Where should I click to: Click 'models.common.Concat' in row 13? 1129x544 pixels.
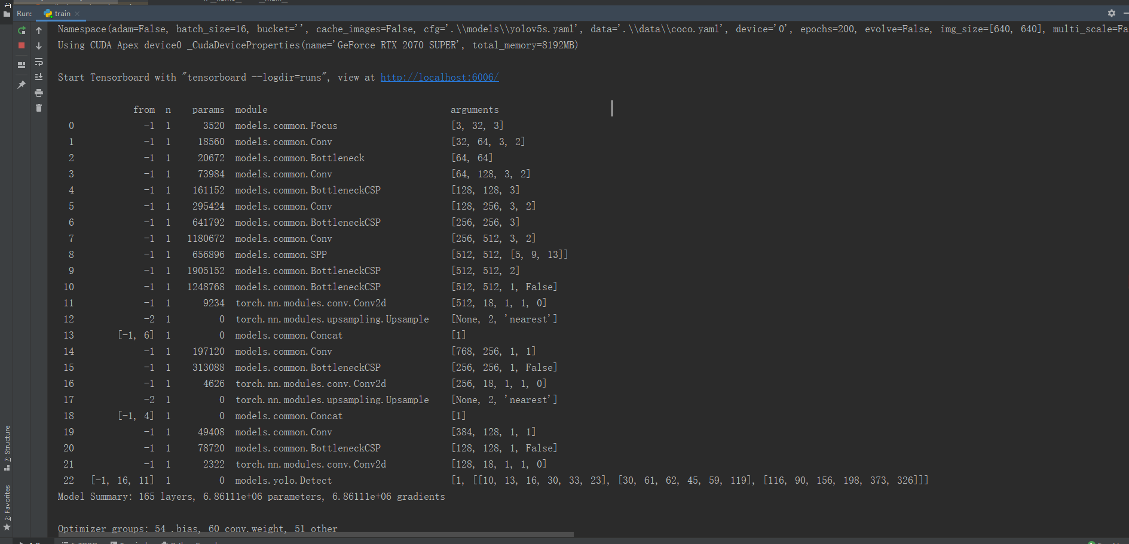[x=289, y=336]
